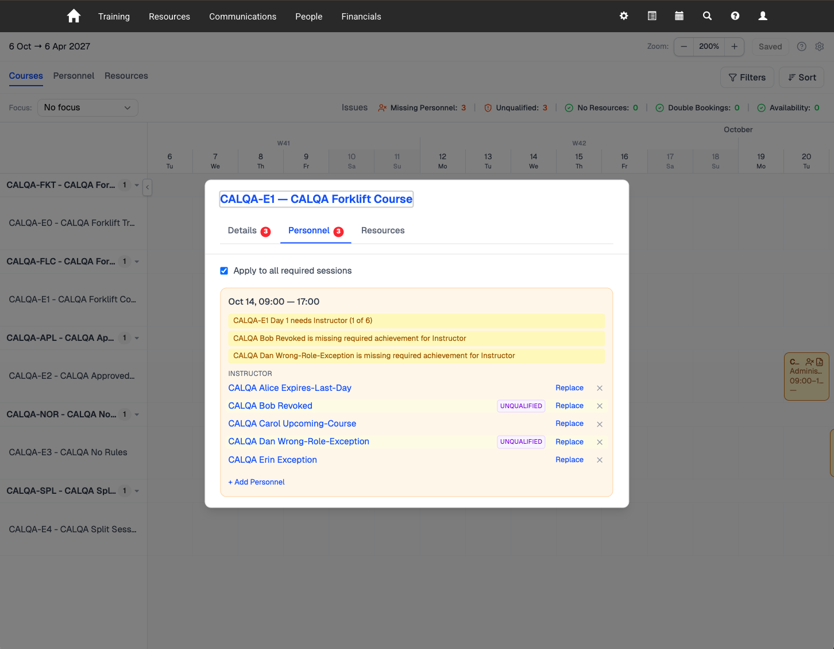
Task: Open the user profile icon
Action: pos(763,16)
